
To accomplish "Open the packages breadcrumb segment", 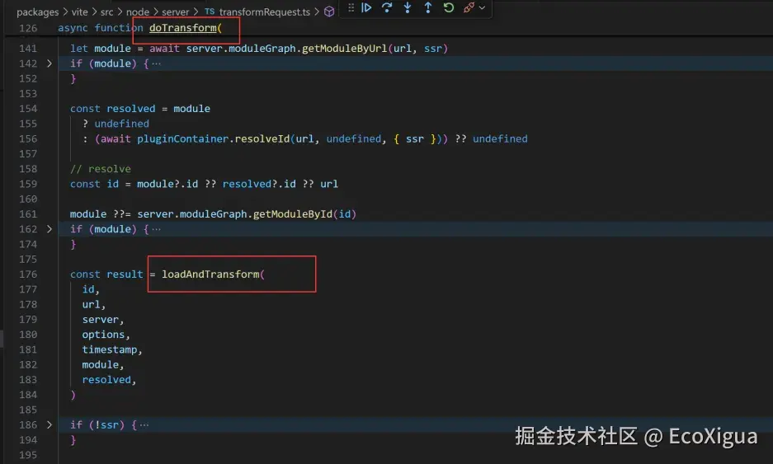I will tap(37, 12).
